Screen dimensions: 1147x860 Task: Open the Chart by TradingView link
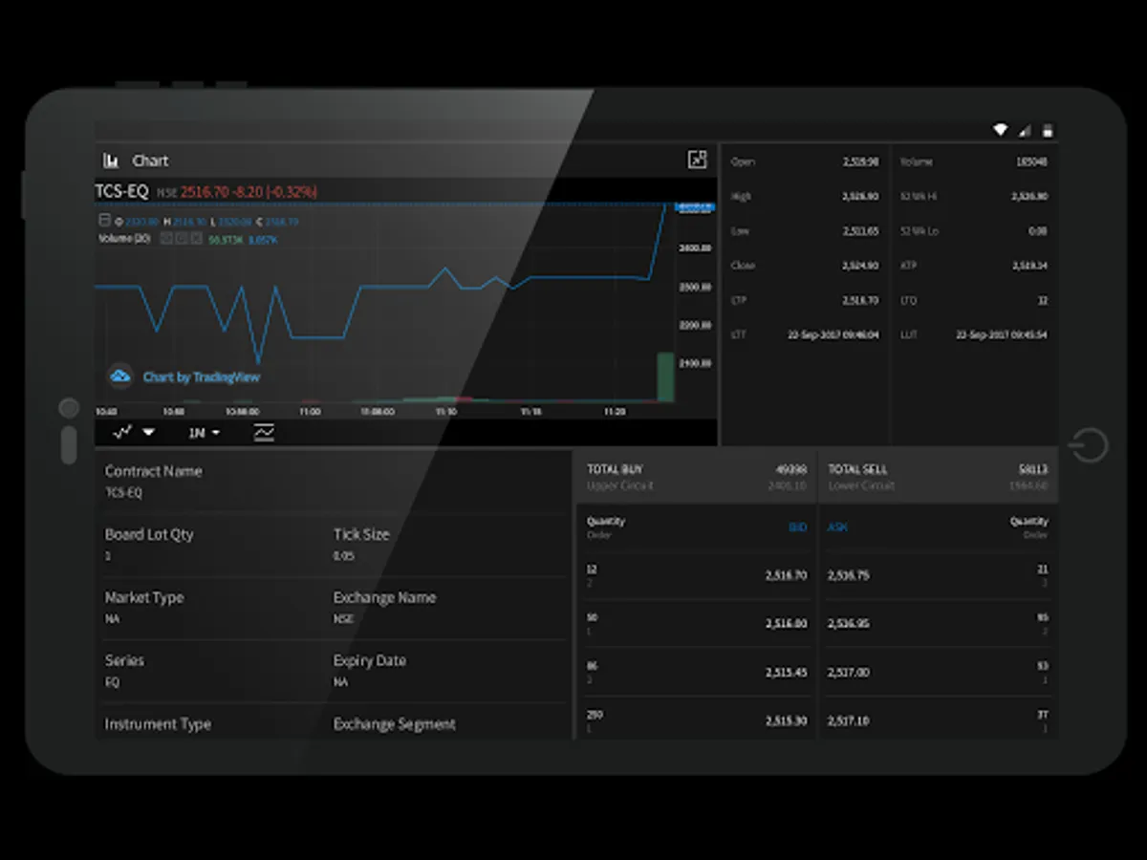(202, 377)
